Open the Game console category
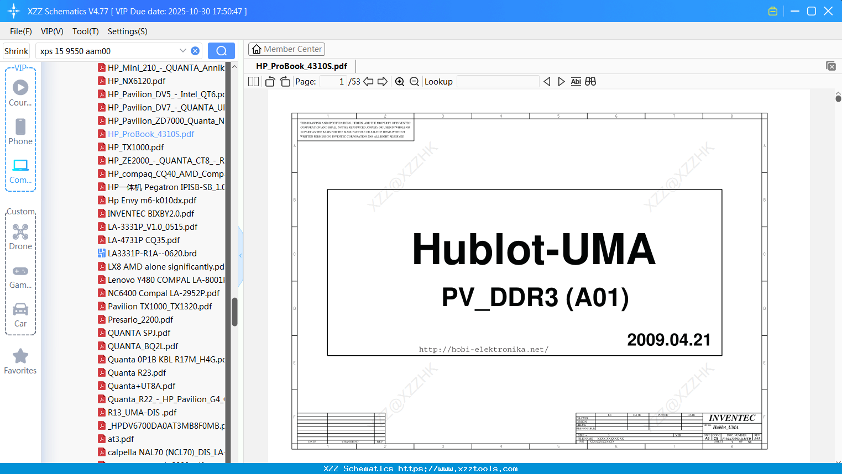The height and width of the screenshot is (474, 842). (x=20, y=276)
